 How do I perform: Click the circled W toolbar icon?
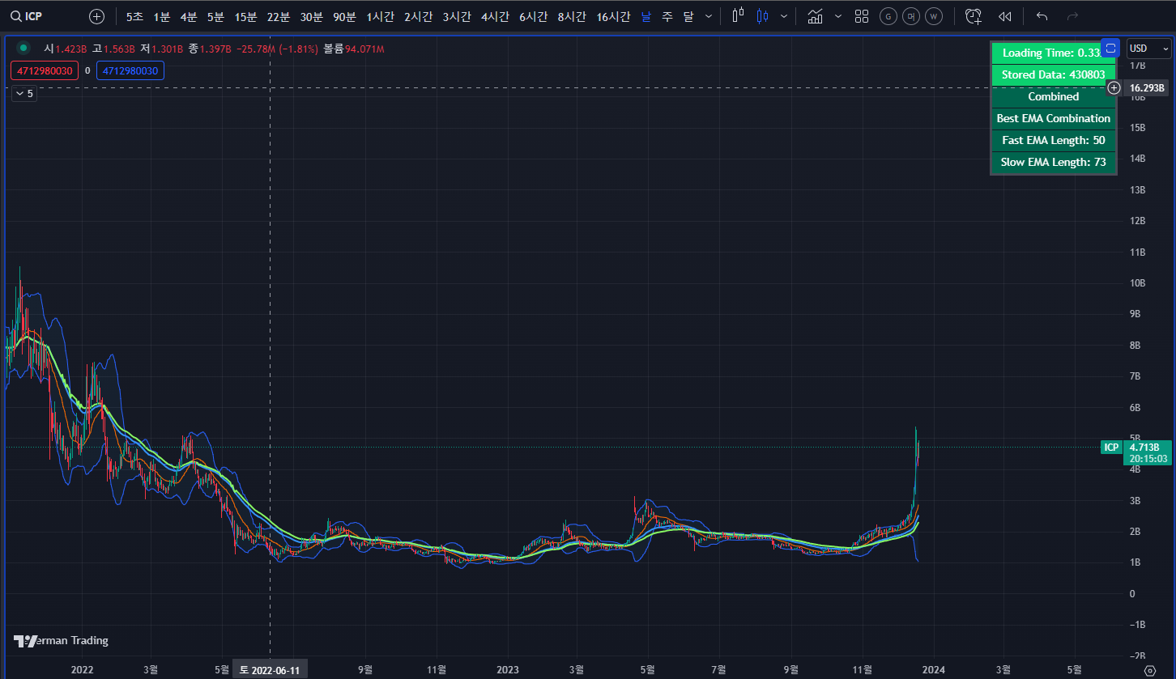click(934, 16)
